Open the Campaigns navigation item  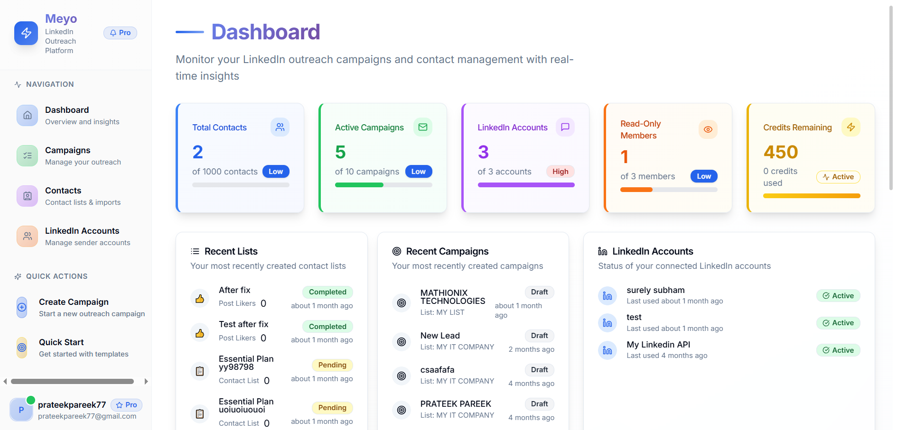68,156
